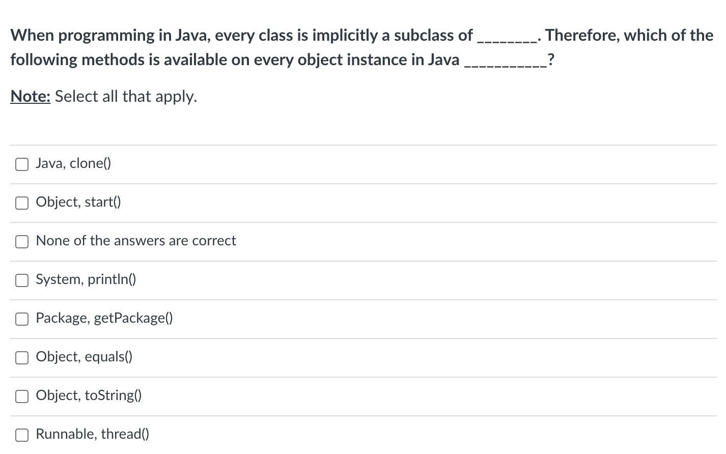726x454 pixels.
Task: Click the "Select all that apply" instruction text
Action: [x=125, y=96]
